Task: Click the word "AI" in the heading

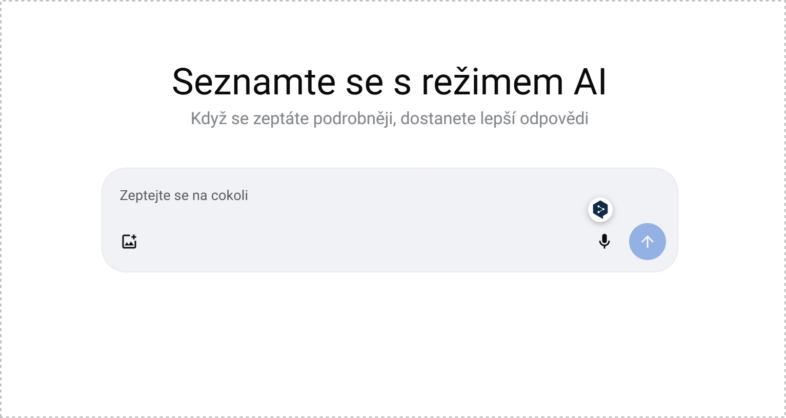Action: (x=590, y=82)
